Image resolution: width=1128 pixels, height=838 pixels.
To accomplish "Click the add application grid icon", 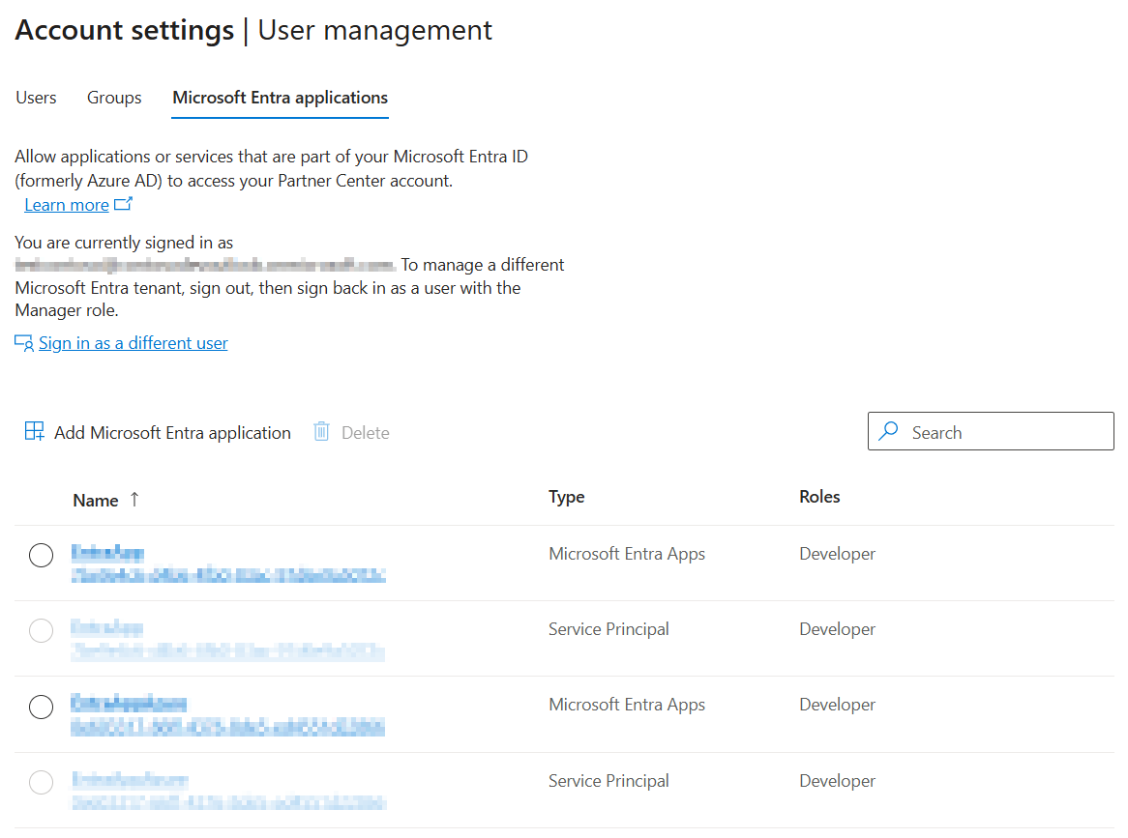I will point(35,431).
